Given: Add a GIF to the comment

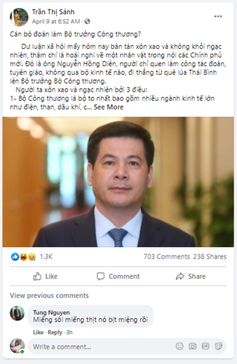Looking at the screenshot, I should tap(205, 346).
